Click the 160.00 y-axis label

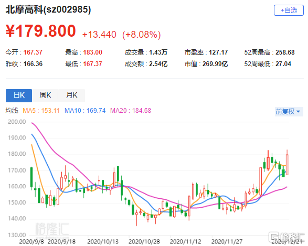click(x=17, y=187)
